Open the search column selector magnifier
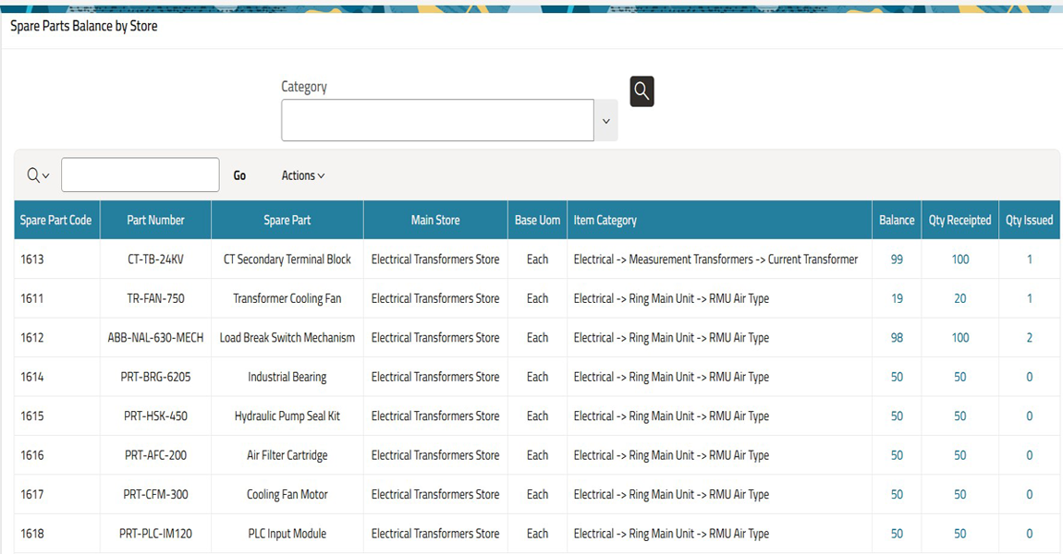This screenshot has height=554, width=1063. pyautogui.click(x=38, y=175)
